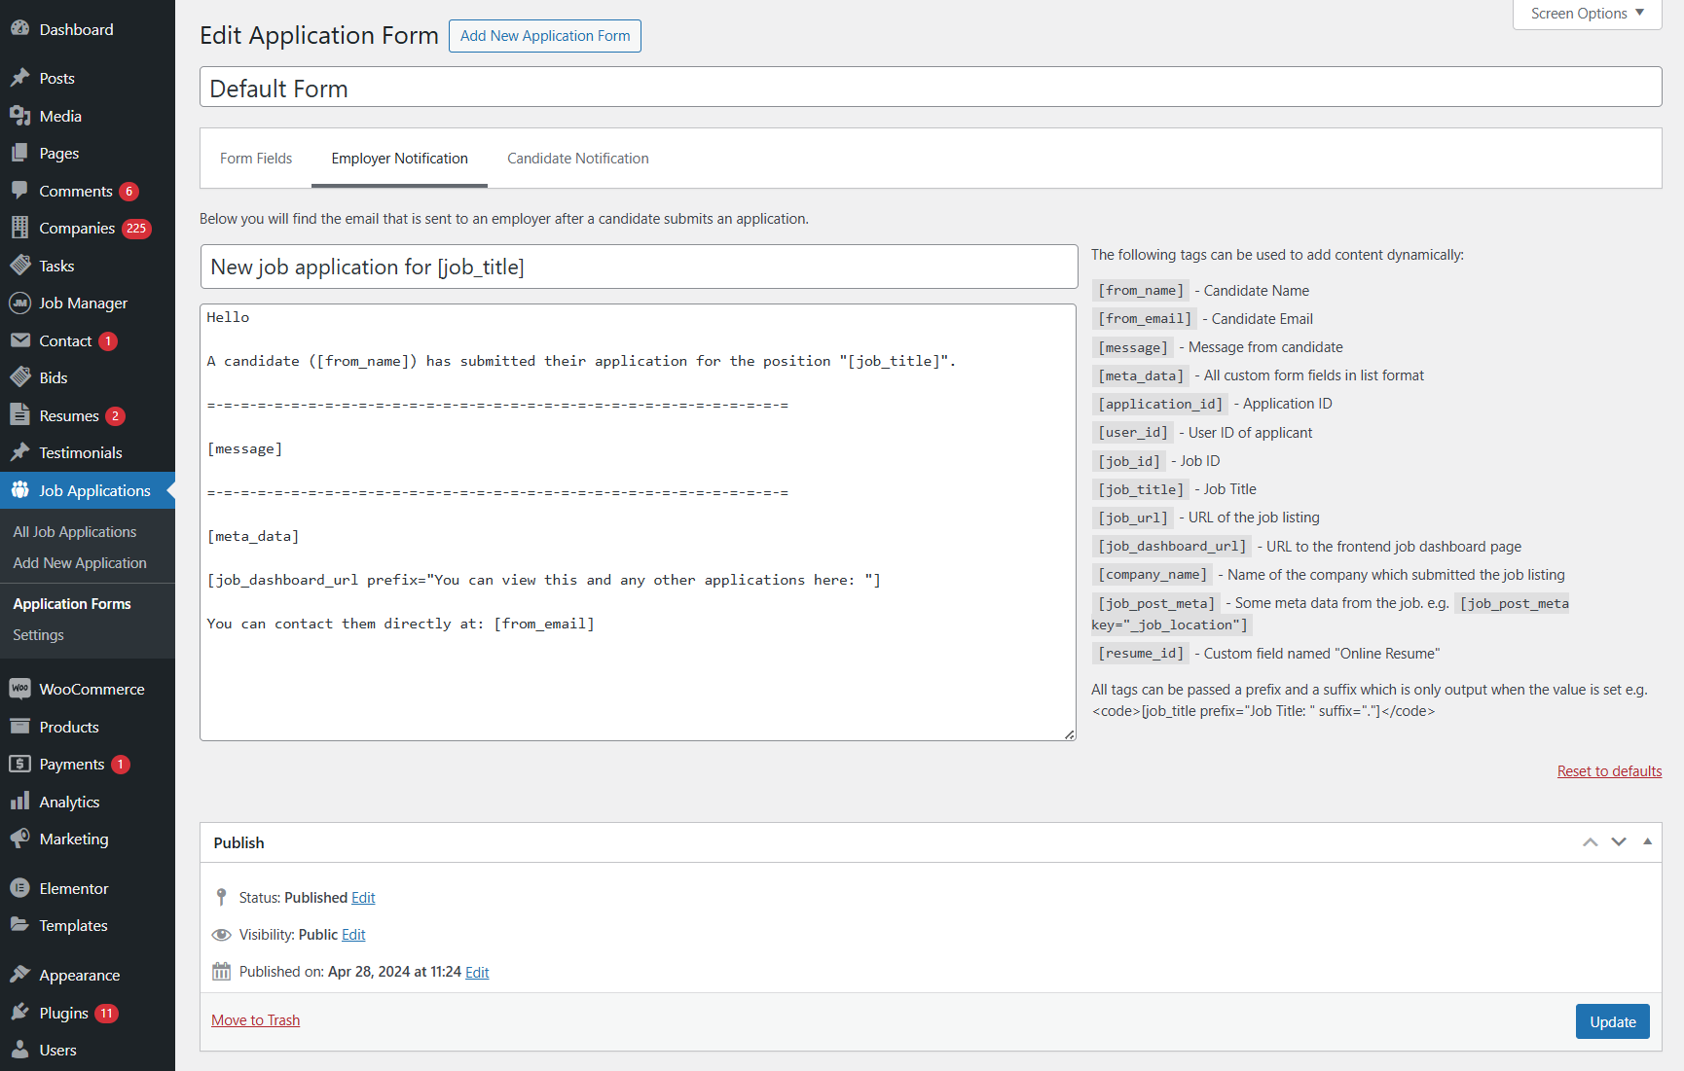Open the Job Manager icon

tap(19, 303)
